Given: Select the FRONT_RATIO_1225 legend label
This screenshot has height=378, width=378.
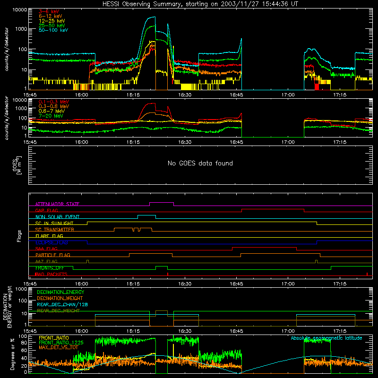Looking at the screenshot, I should click(x=61, y=343).
